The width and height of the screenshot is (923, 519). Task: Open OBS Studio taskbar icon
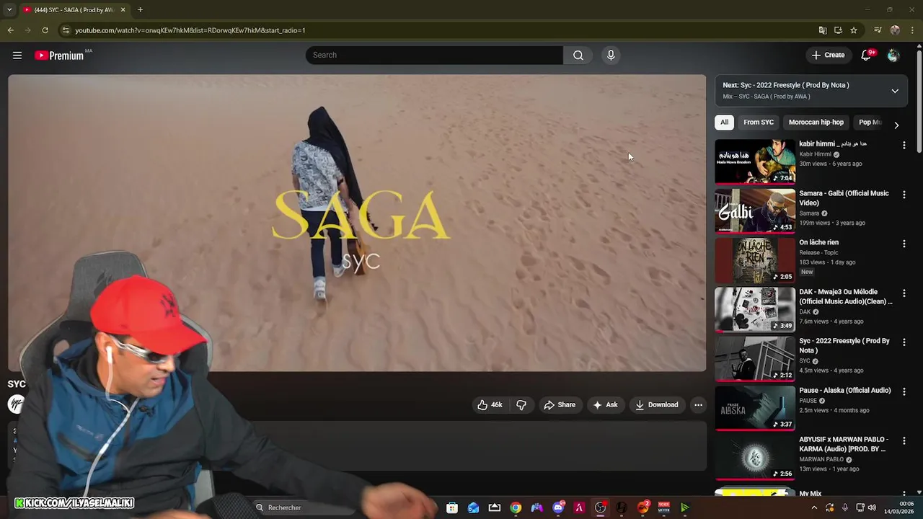click(600, 508)
